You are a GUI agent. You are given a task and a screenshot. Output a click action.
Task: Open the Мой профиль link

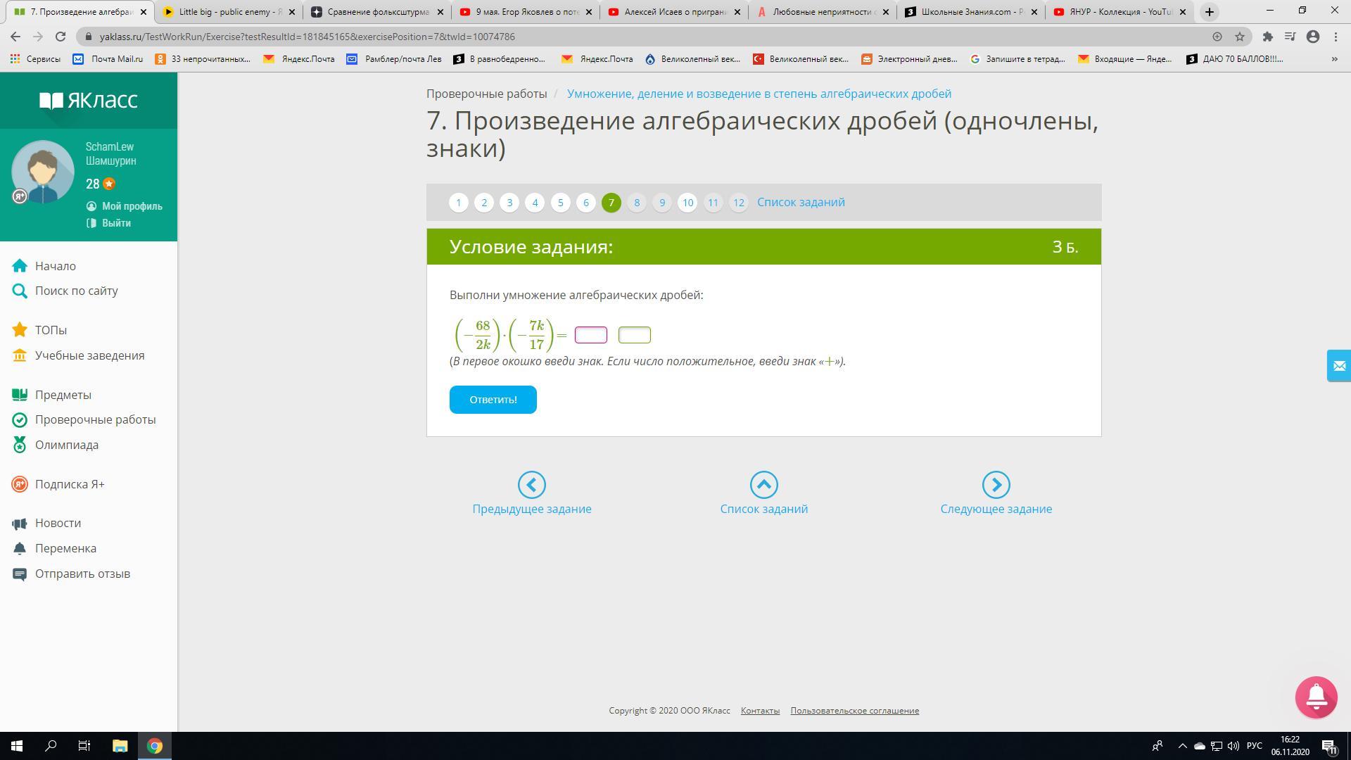[132, 206]
